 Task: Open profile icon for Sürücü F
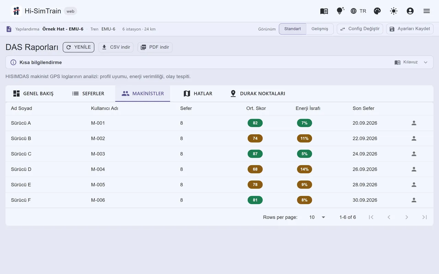point(414,200)
